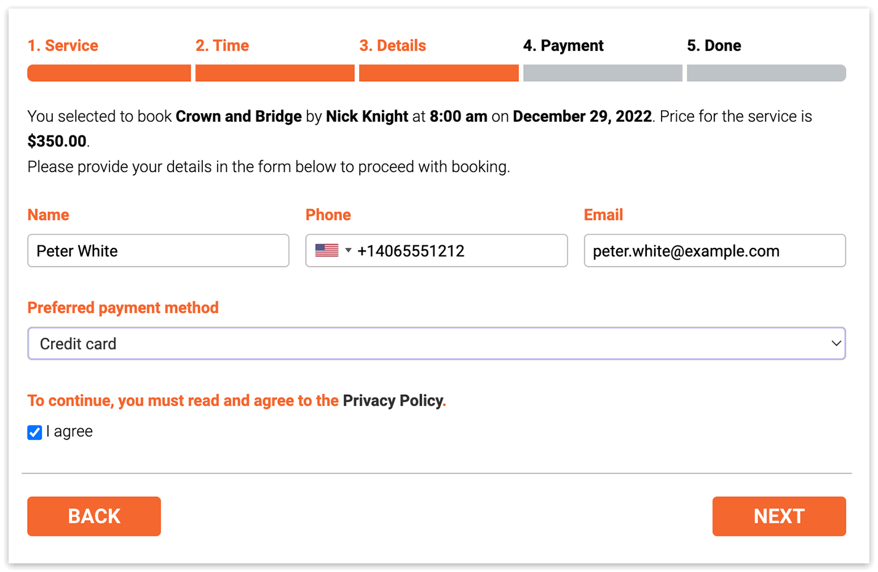
Task: Focus the Email field peter.white@example.com
Action: (x=714, y=250)
